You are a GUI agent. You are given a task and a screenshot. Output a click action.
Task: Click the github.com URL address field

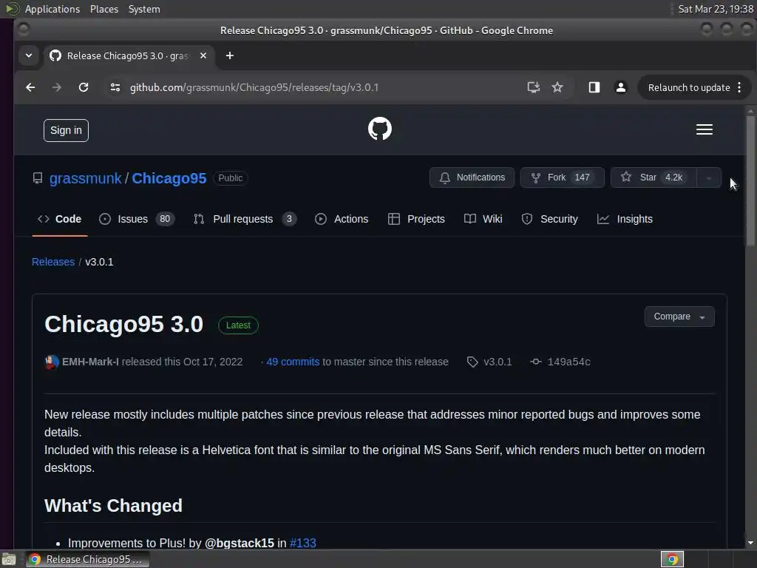pyautogui.click(x=254, y=87)
